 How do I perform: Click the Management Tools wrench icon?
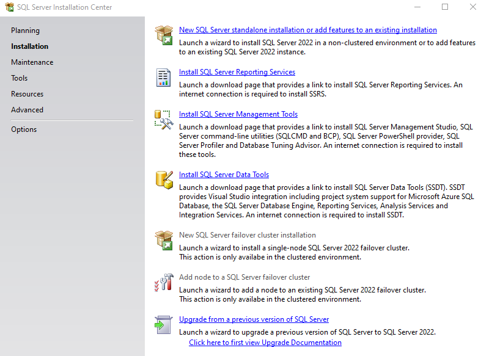[164, 119]
